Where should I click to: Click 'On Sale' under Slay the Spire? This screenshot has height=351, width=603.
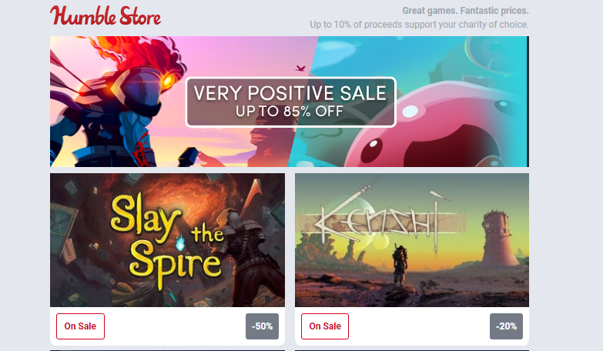tap(80, 326)
